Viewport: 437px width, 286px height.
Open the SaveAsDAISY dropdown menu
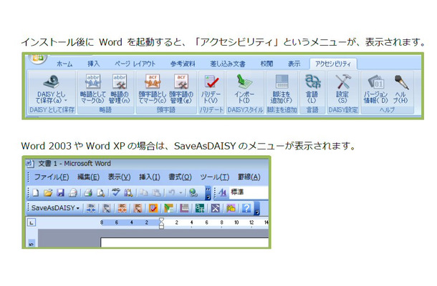pyautogui.click(x=55, y=208)
